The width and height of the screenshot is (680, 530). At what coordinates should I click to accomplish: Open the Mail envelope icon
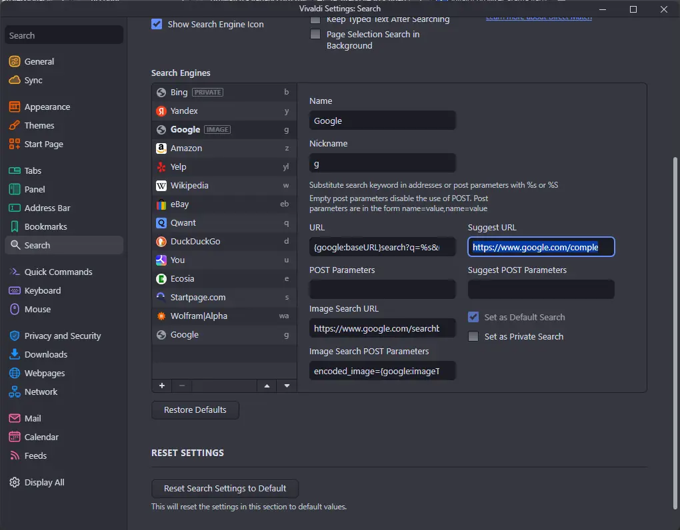14,418
